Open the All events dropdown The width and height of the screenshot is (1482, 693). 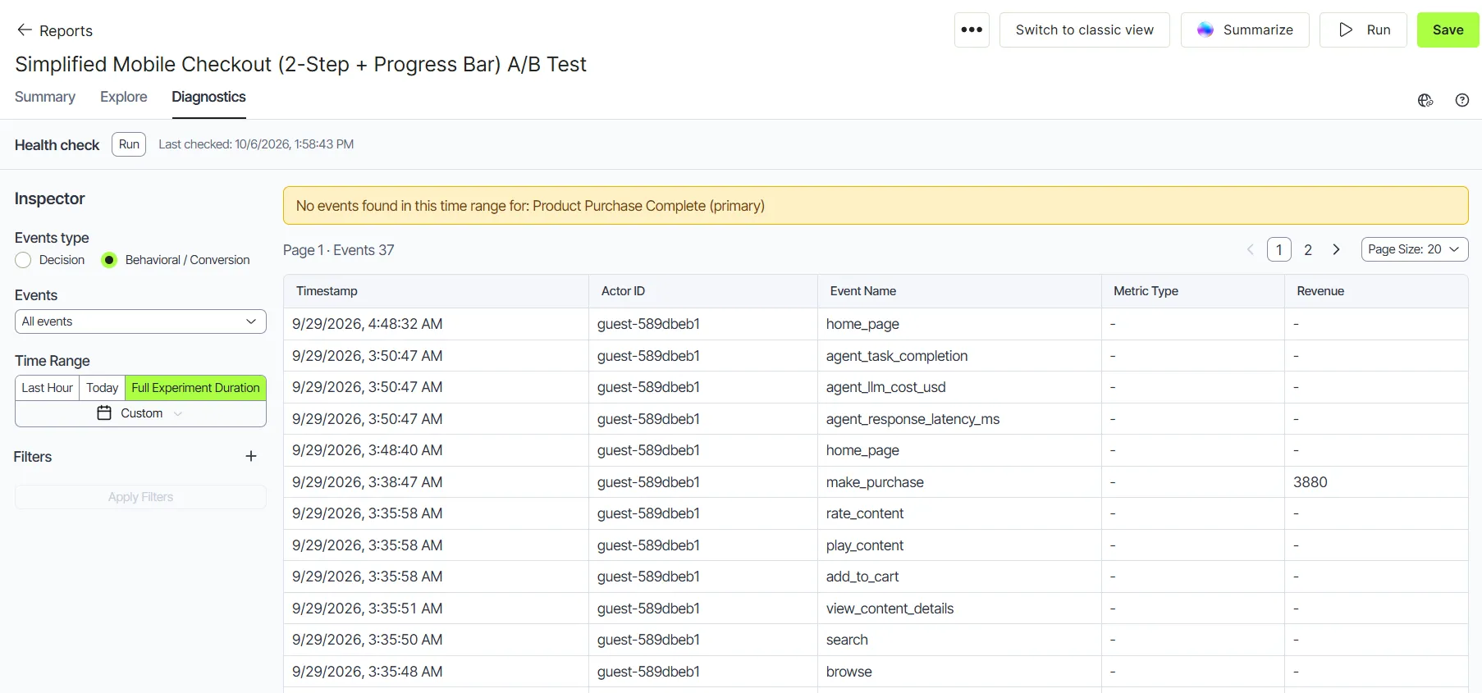140,321
